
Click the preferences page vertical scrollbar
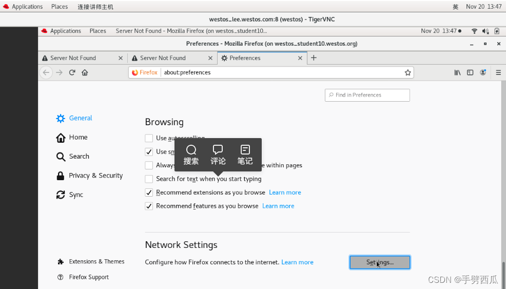[503, 275]
